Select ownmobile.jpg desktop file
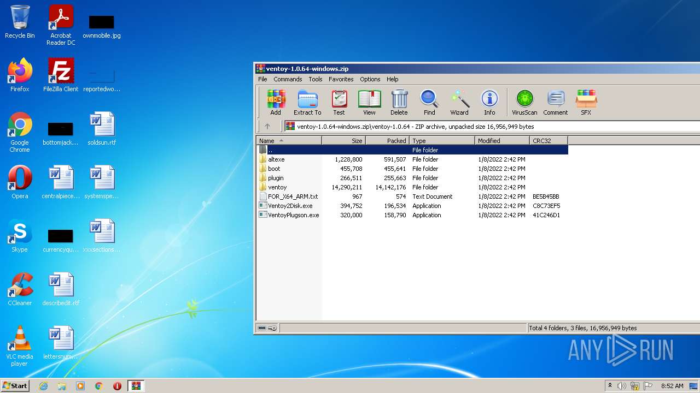The width and height of the screenshot is (700, 393). click(102, 26)
